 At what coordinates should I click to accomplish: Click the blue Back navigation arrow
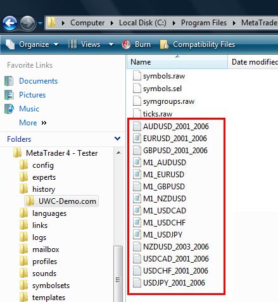pos(9,23)
